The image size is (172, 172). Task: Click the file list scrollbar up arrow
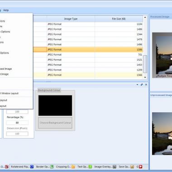tap(145, 17)
